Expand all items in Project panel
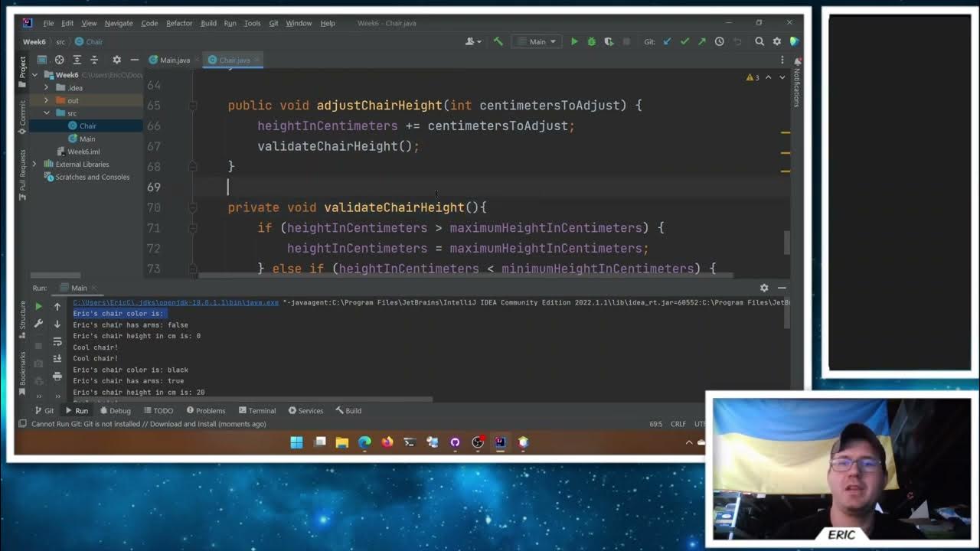 [77, 60]
